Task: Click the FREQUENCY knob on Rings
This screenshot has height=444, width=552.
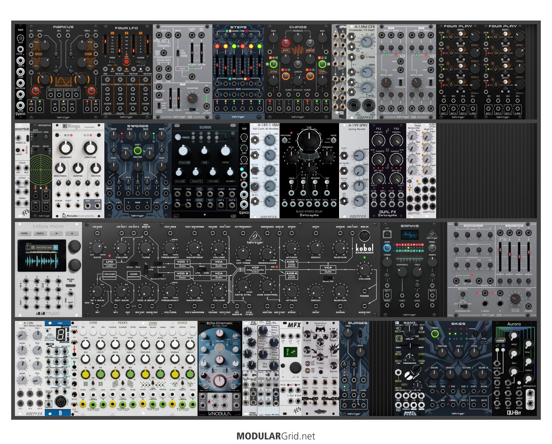Action: pyautogui.click(x=66, y=147)
